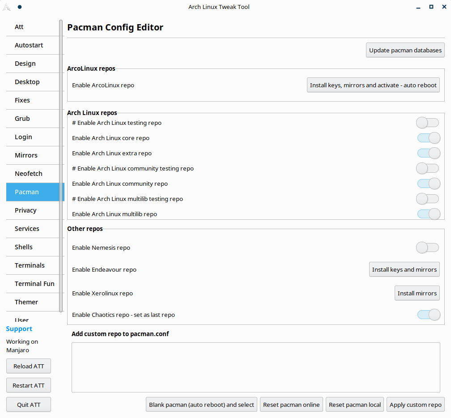This screenshot has width=451, height=418.
Task: Click the dark dot icon in title bar
Action: (20, 7)
